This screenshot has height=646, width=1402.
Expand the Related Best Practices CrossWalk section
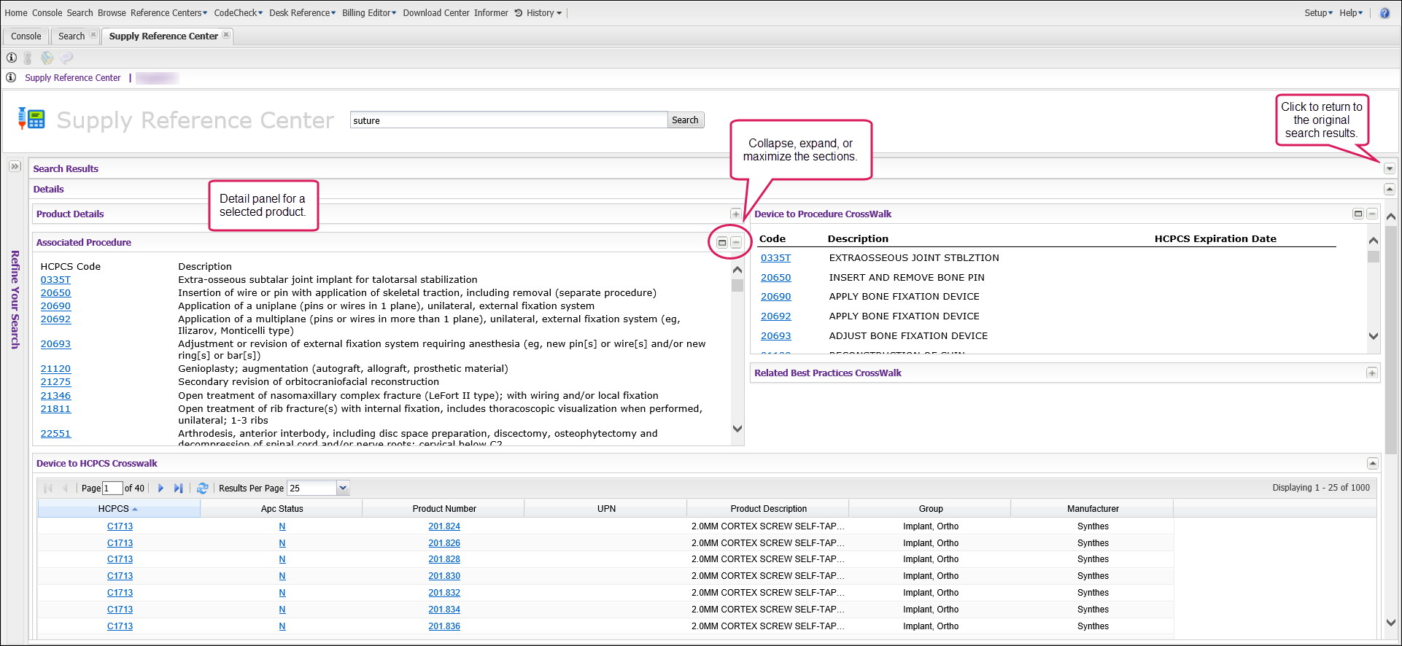1371,373
